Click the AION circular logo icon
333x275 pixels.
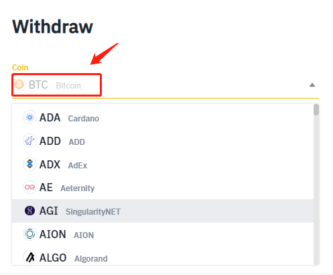(29, 234)
